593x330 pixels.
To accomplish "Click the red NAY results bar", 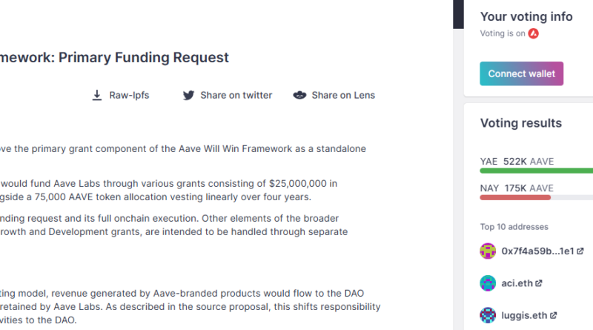I will [516, 197].
